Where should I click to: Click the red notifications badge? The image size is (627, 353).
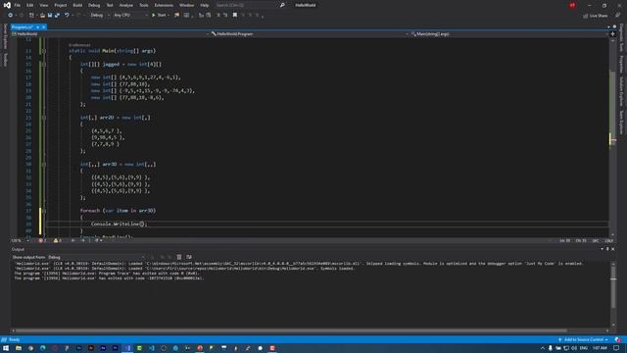point(572,5)
